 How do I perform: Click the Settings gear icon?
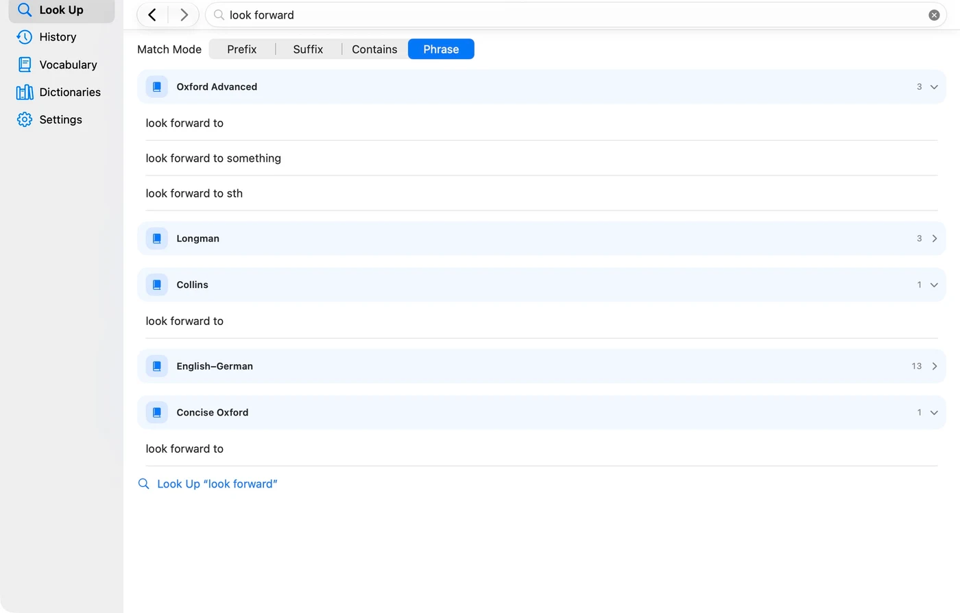click(x=25, y=119)
